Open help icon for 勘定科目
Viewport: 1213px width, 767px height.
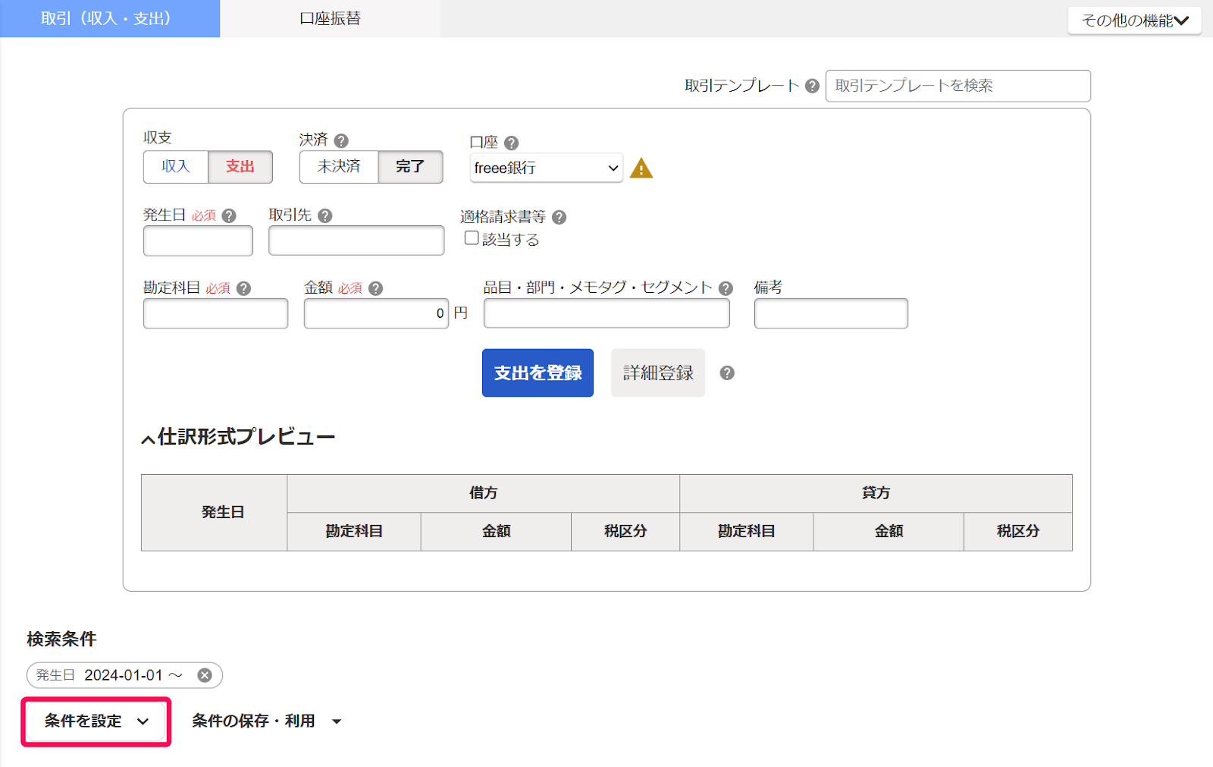coord(243,288)
